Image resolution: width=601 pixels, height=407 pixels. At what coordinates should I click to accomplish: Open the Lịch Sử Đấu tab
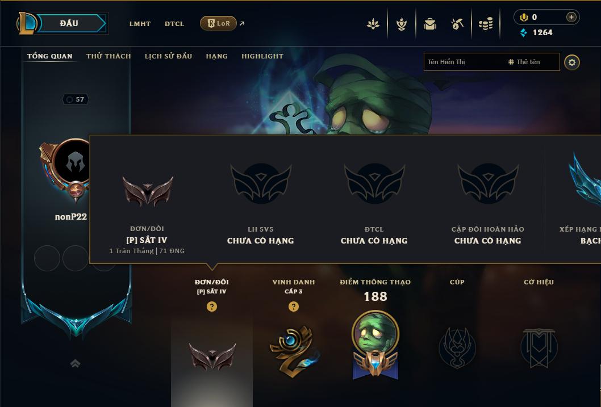(168, 56)
